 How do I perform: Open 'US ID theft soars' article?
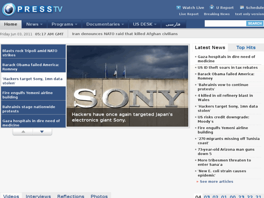point(227,68)
